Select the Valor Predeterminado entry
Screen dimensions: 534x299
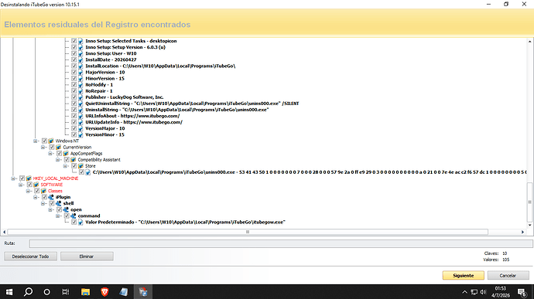tap(185, 222)
